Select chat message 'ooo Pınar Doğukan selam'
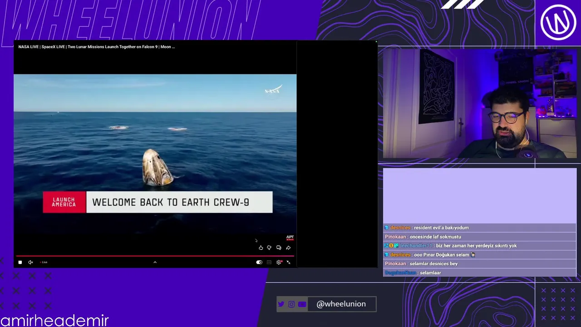The height and width of the screenshot is (327, 581). point(441,255)
